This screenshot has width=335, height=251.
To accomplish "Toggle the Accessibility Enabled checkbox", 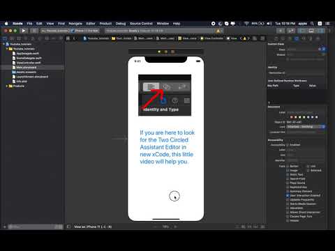I will coord(288,145).
